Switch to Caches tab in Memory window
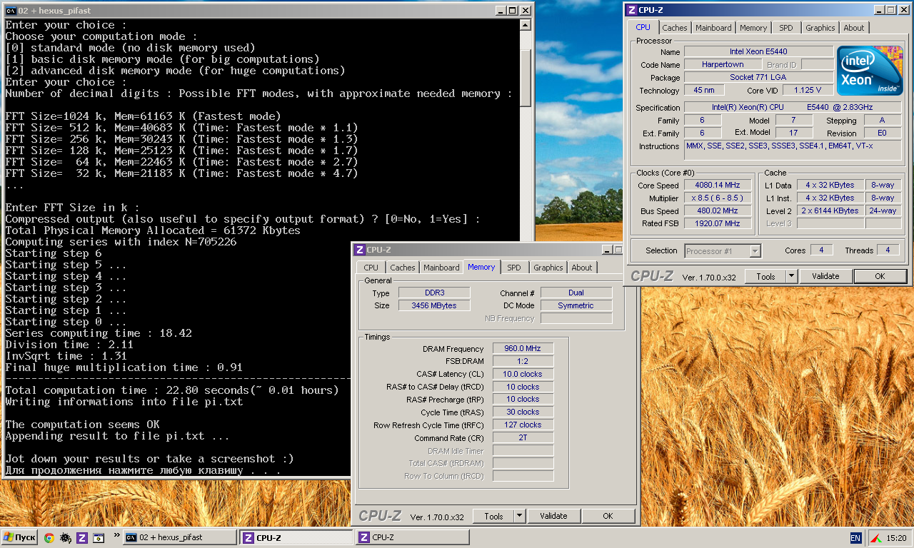This screenshot has height=548, width=914. click(402, 268)
